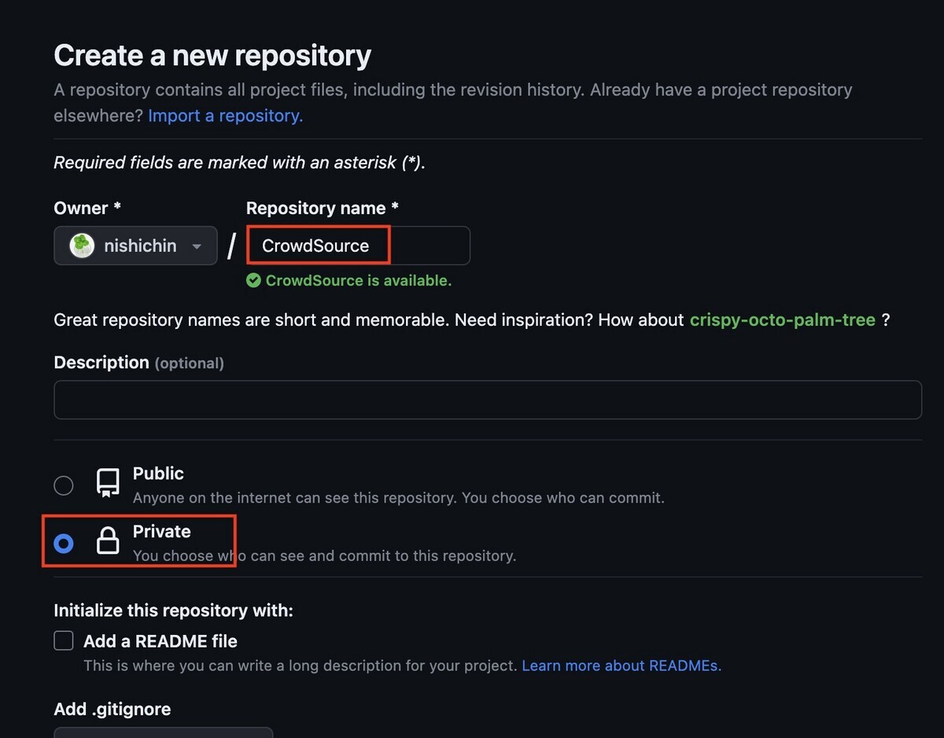Screen dimensions: 944x738
Task: Open the 'Import a repository' link
Action: [x=224, y=115]
